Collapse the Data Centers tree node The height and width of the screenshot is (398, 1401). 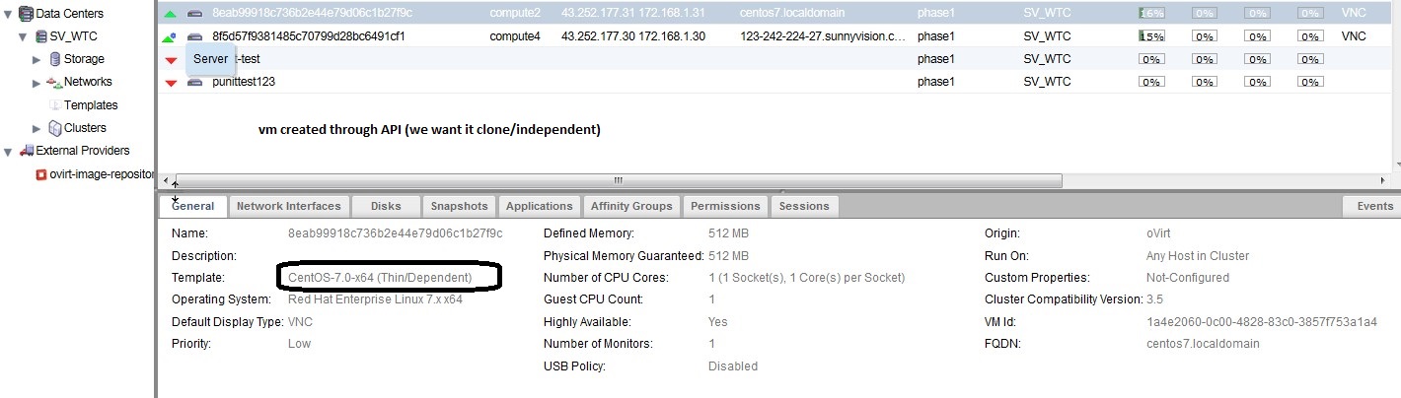tap(9, 14)
